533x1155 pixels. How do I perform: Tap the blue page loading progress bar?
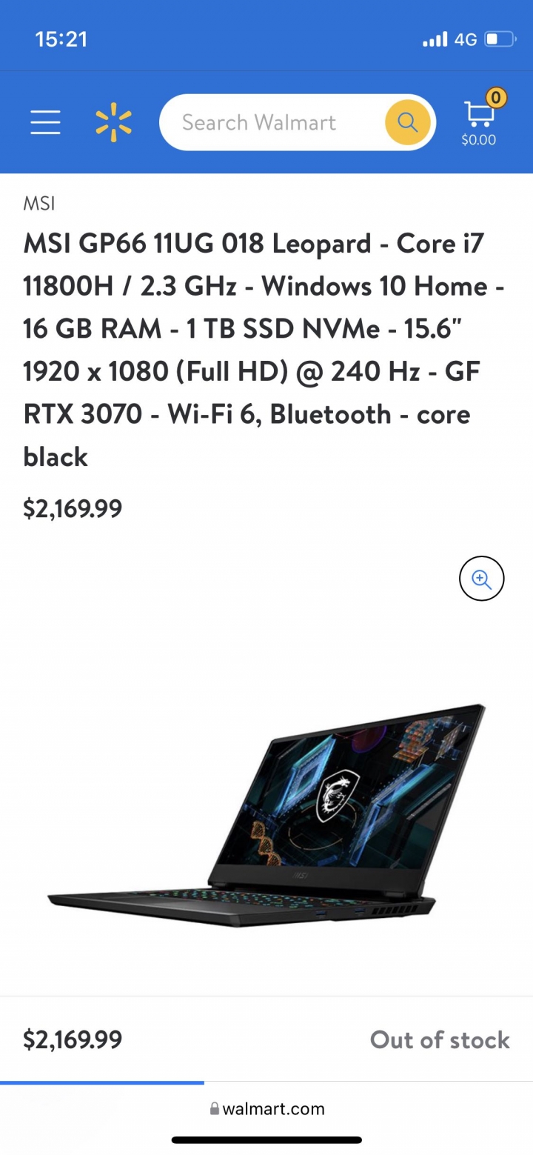click(x=102, y=1082)
